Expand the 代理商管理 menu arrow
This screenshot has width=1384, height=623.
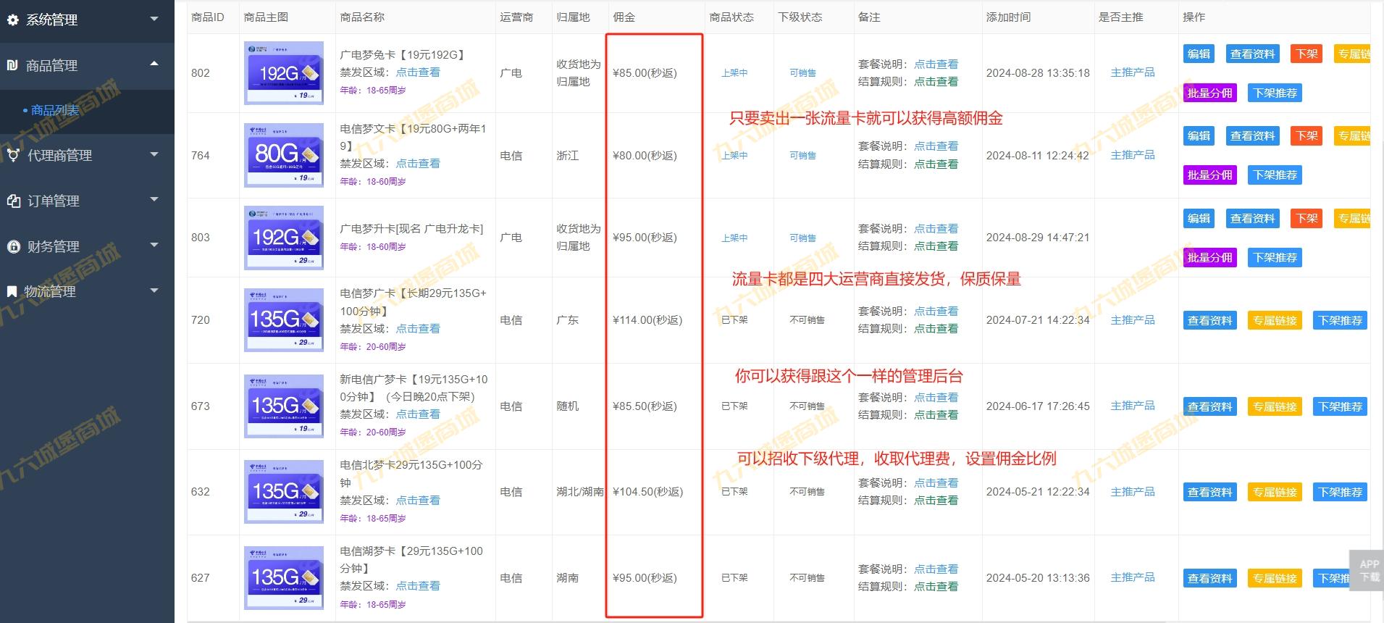coord(154,154)
